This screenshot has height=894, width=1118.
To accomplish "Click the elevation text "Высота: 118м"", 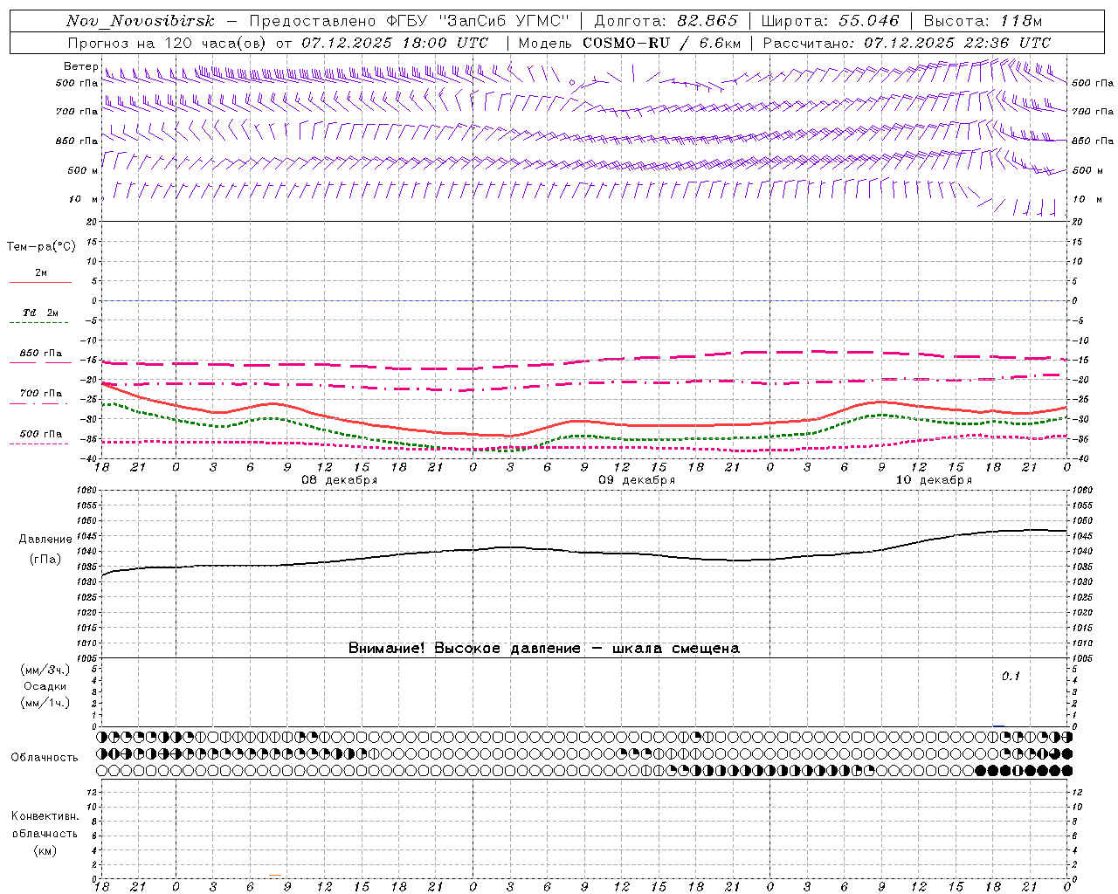I will pyautogui.click(x=983, y=21).
